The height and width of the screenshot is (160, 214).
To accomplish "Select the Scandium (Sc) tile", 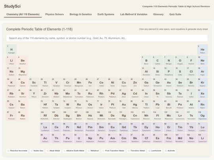I will point(34,83).
